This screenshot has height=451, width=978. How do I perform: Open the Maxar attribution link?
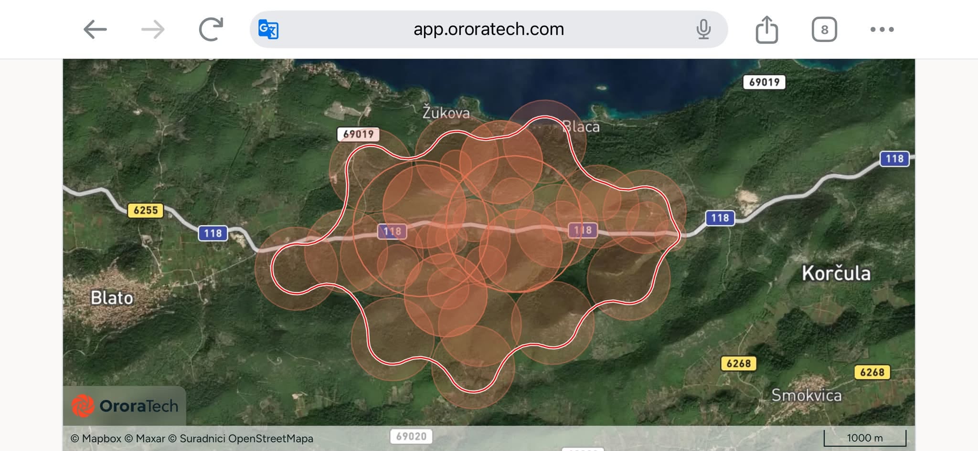coord(145,438)
